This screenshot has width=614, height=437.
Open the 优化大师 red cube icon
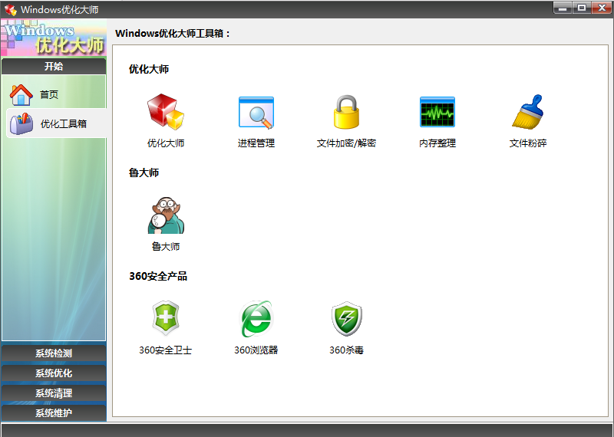[x=166, y=112]
